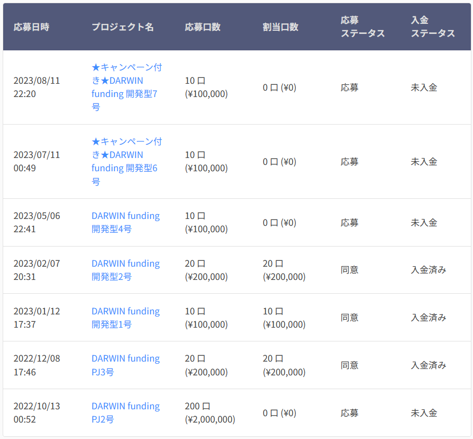Click 応募 status in PJ2号 row

[349, 413]
